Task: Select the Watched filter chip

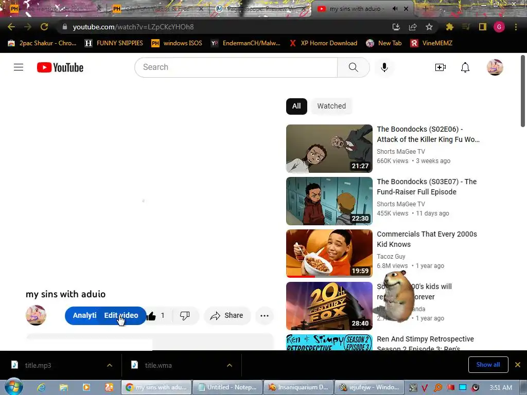Action: 331,106
